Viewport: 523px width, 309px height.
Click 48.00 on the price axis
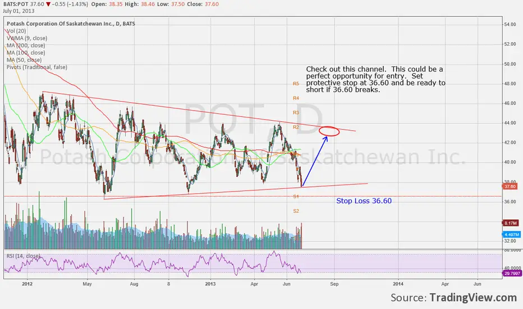click(510, 84)
